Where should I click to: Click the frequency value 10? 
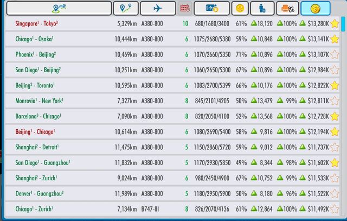tap(185, 23)
